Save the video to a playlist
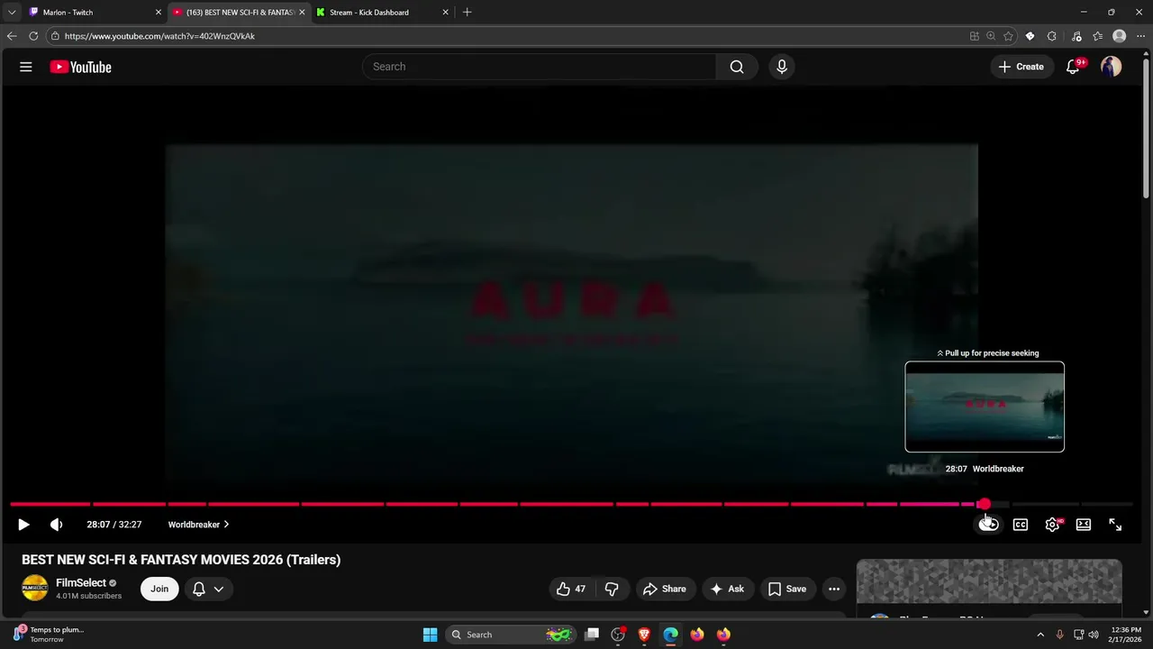The width and height of the screenshot is (1153, 649). 787,589
